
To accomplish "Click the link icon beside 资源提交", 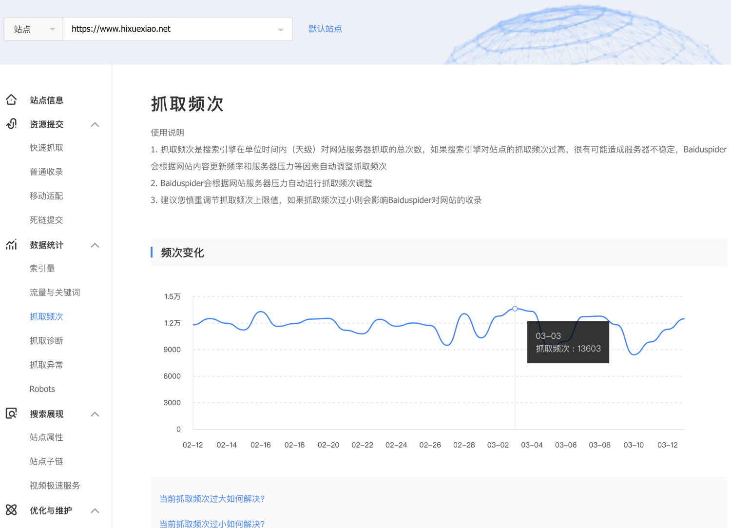I will point(11,124).
